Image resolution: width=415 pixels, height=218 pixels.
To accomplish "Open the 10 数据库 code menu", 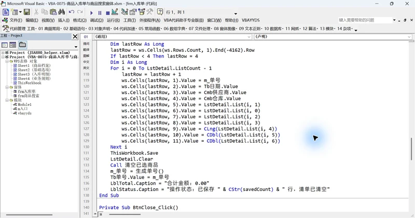I will 273,29.
